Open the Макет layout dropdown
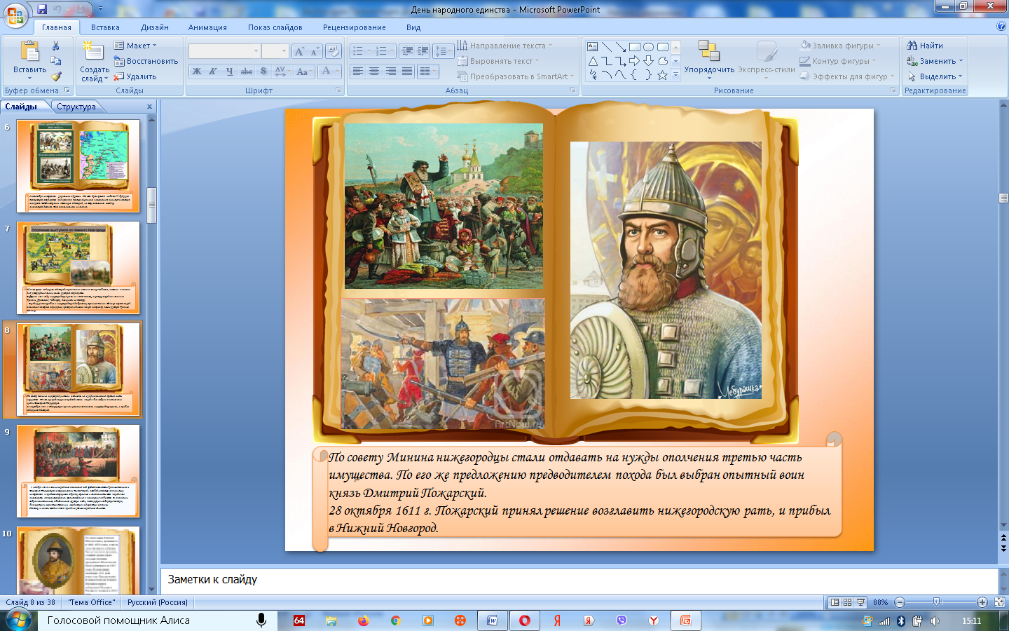 point(136,46)
